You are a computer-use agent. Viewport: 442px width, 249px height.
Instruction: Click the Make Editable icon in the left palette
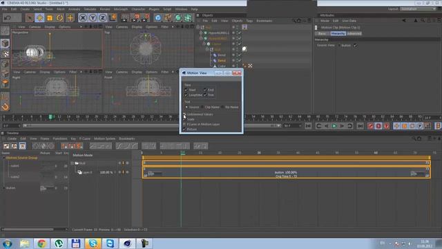[5, 30]
